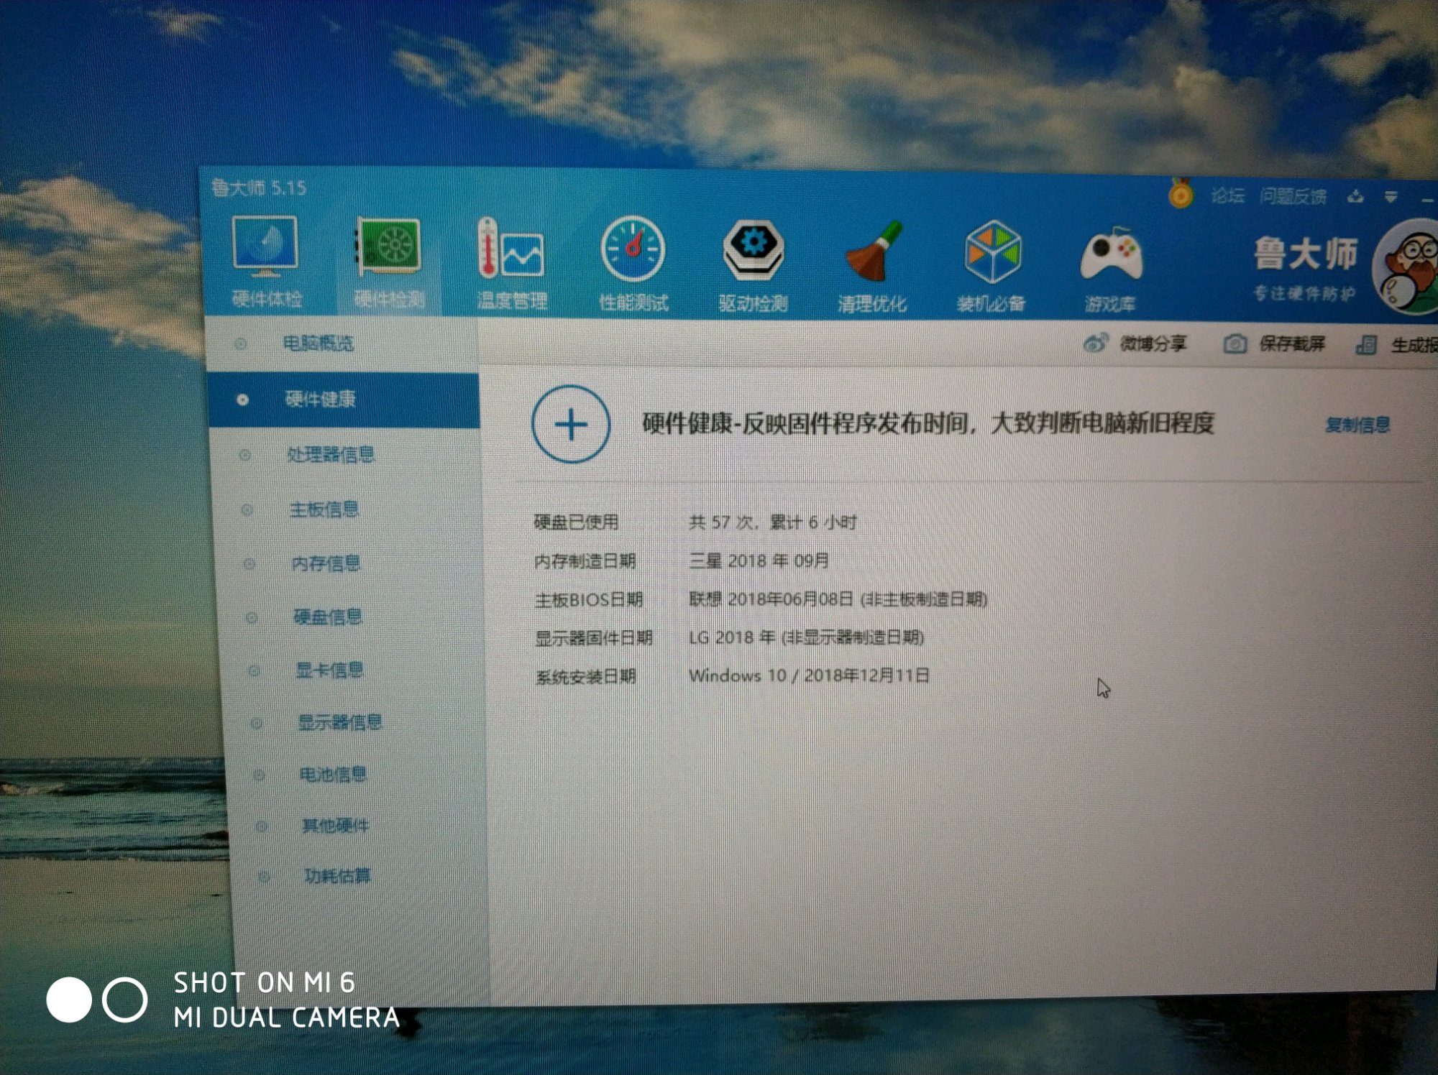Open 驱动检测 driver detection icon
Image resolution: width=1438 pixels, height=1075 pixels.
753,252
